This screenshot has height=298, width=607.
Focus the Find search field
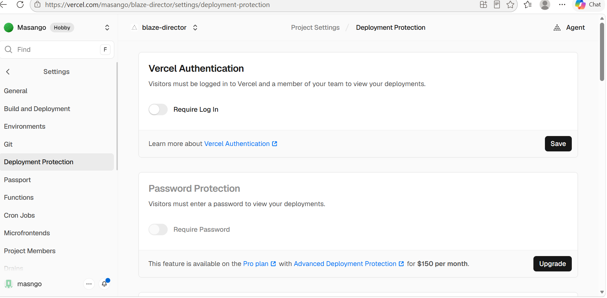[57, 50]
